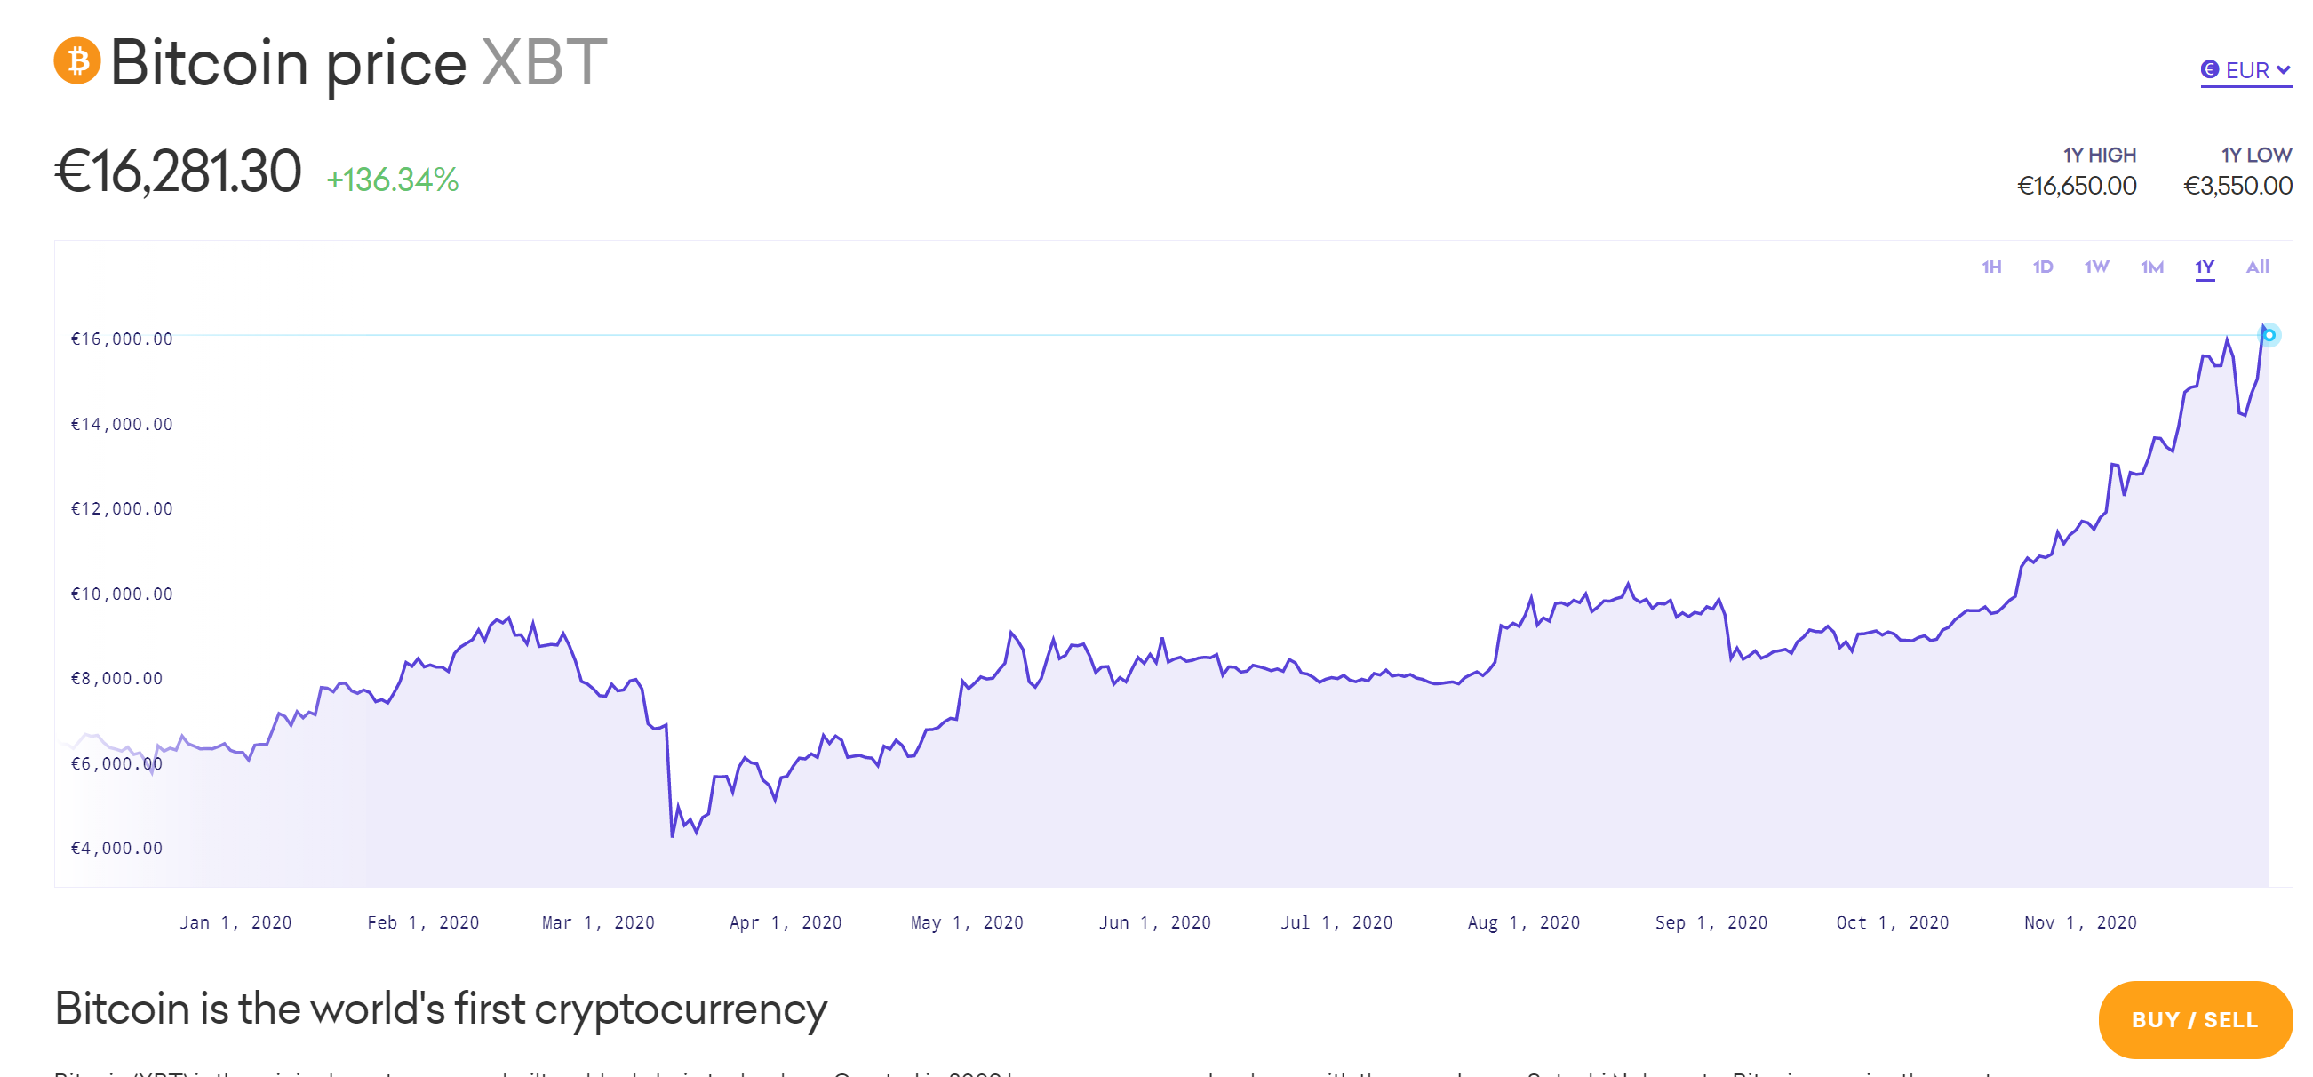This screenshot has width=2313, height=1077.
Task: Display the All time chart range
Action: point(2257,267)
